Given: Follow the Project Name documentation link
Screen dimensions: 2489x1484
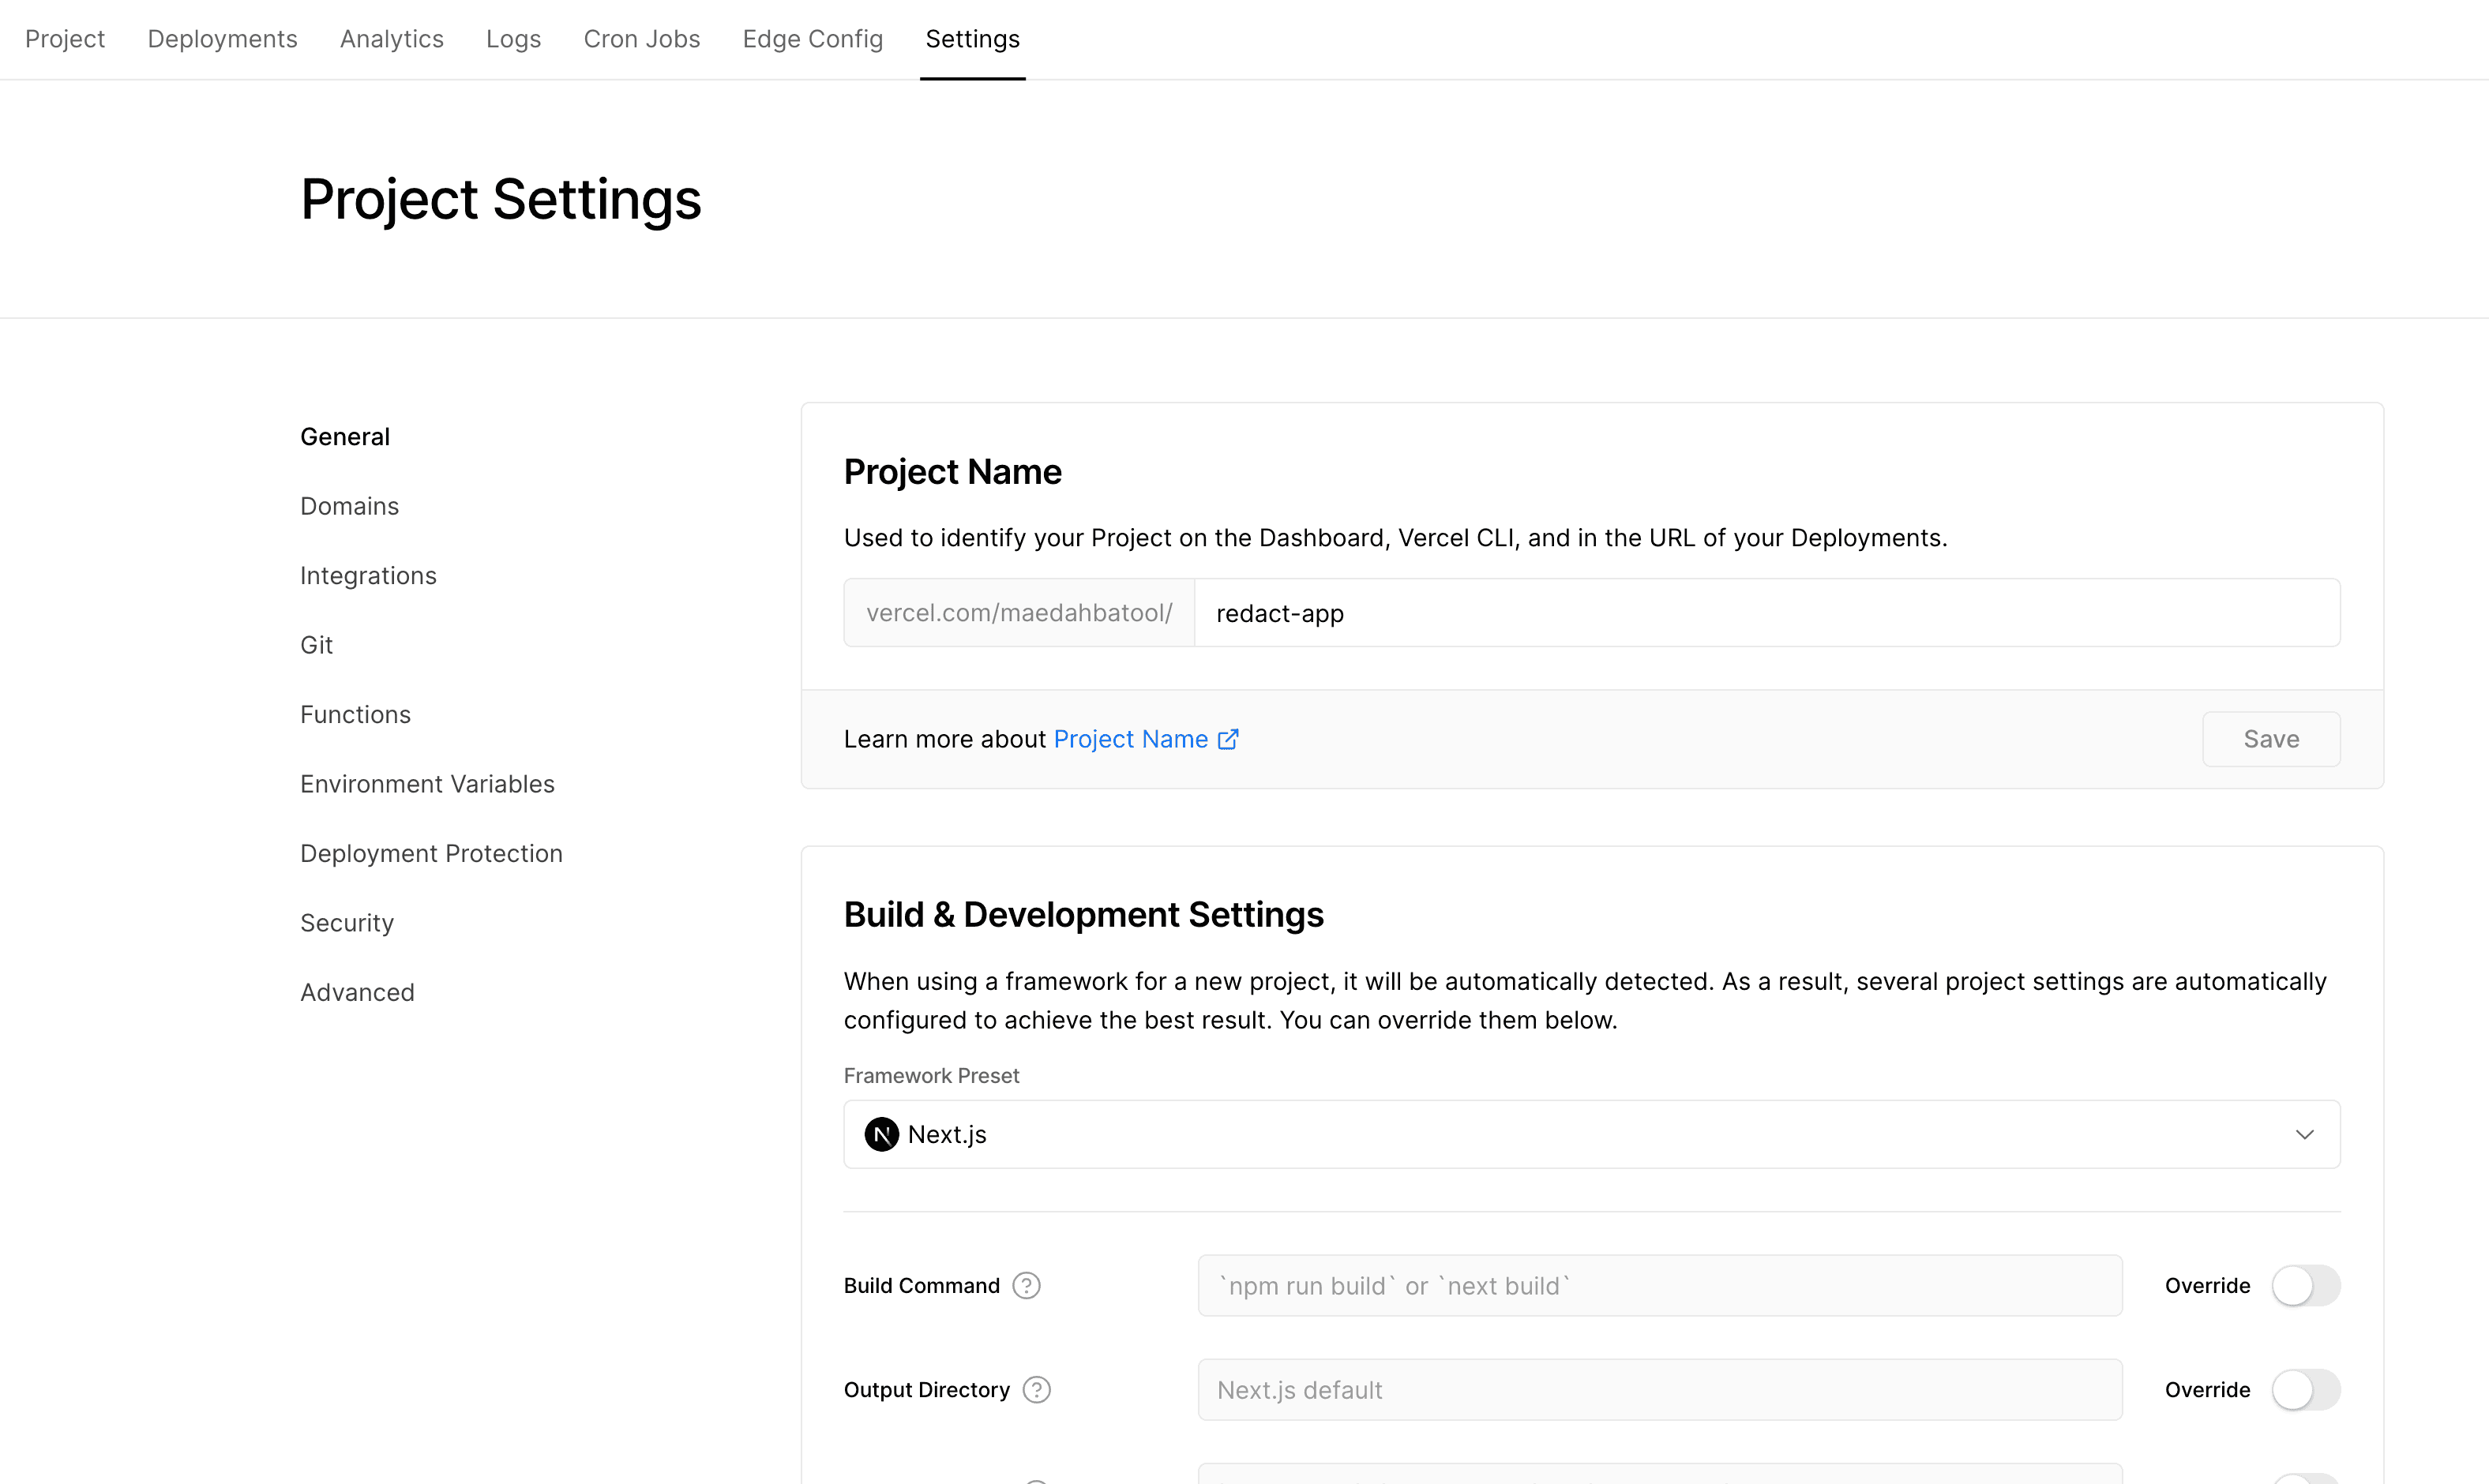Looking at the screenshot, I should click(x=1131, y=739).
